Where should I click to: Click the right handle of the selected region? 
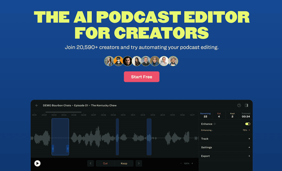tap(67, 149)
